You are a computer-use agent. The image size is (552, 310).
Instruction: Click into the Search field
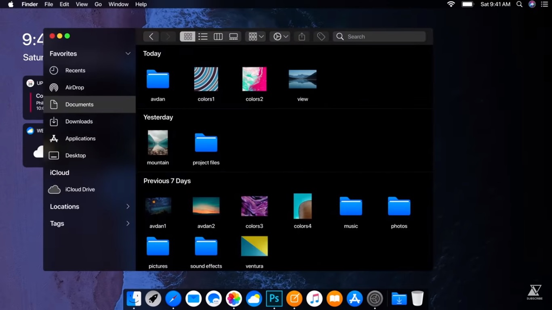[380, 37]
